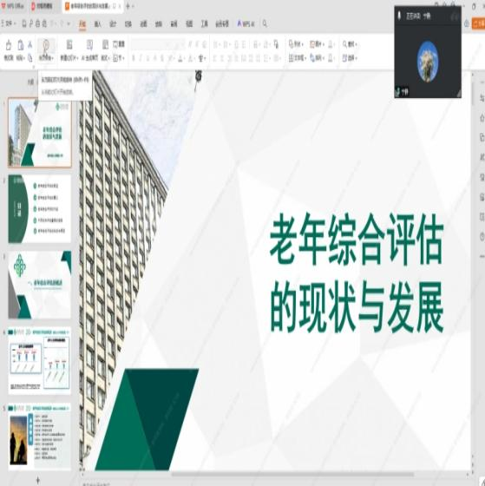The height and width of the screenshot is (486, 485).
Task: Select the table of contents slide thumbnail
Action: [x=39, y=208]
